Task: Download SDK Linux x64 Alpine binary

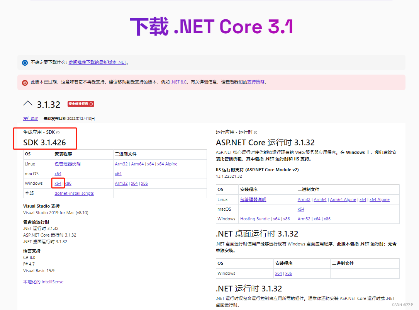Action: pyautogui.click(x=167, y=164)
